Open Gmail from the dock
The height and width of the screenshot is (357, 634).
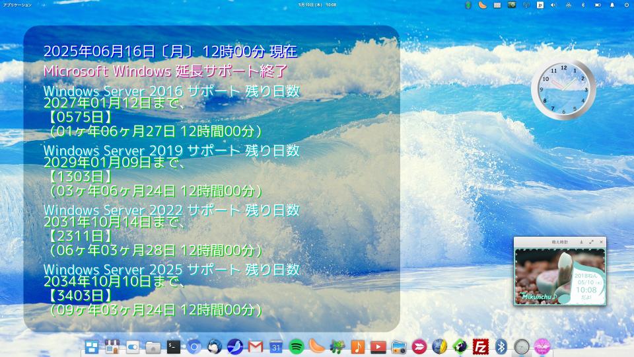(255, 346)
